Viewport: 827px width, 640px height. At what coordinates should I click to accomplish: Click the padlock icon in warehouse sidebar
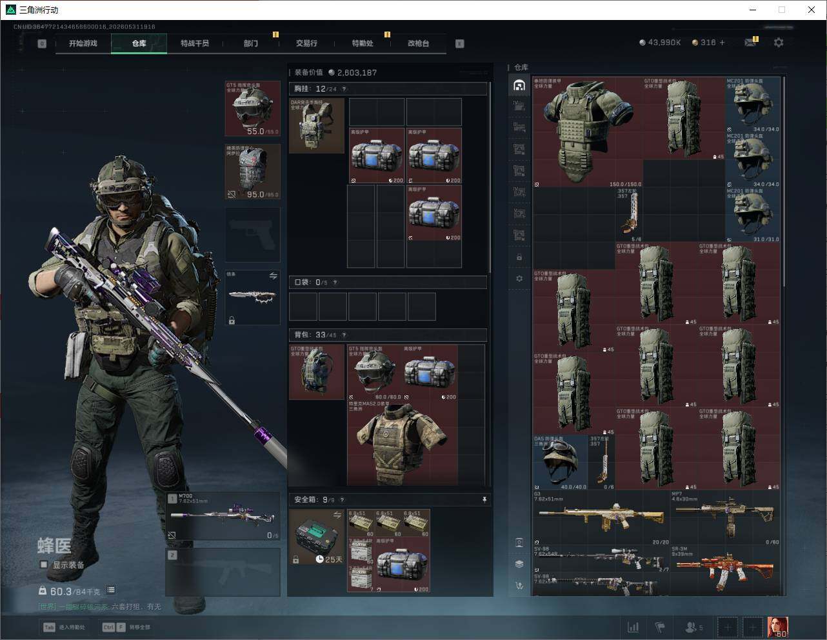519,257
